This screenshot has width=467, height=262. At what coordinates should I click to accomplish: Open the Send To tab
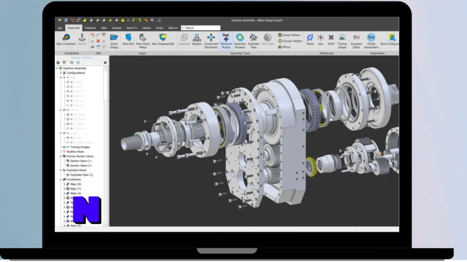[132, 28]
